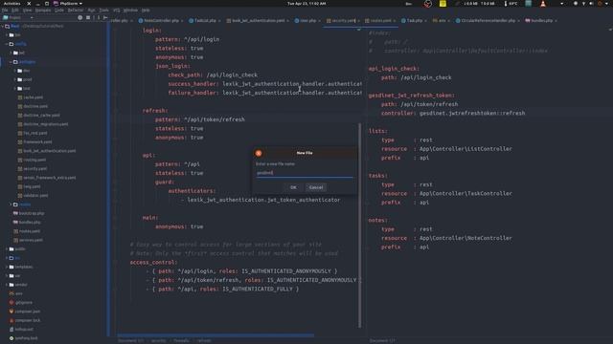Cancel the New File dialog
Screen dimensions: 613x344
[316, 187]
